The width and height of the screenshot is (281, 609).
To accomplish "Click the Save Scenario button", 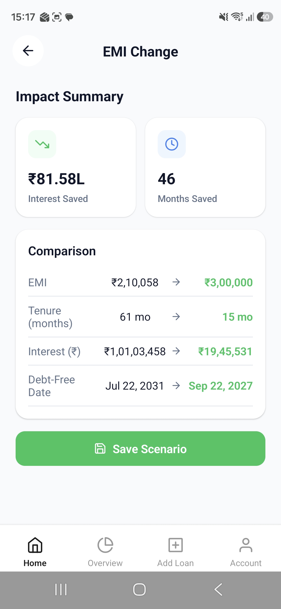I will [x=140, y=448].
